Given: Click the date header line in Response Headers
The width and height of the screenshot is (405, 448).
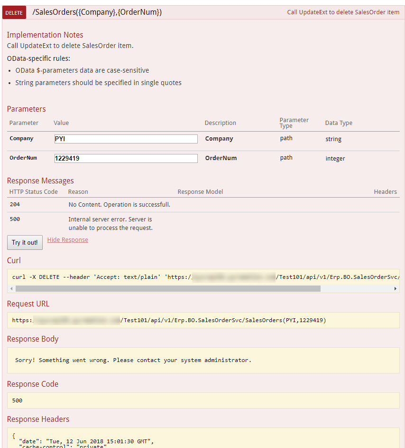Looking at the screenshot, I should (x=86, y=441).
